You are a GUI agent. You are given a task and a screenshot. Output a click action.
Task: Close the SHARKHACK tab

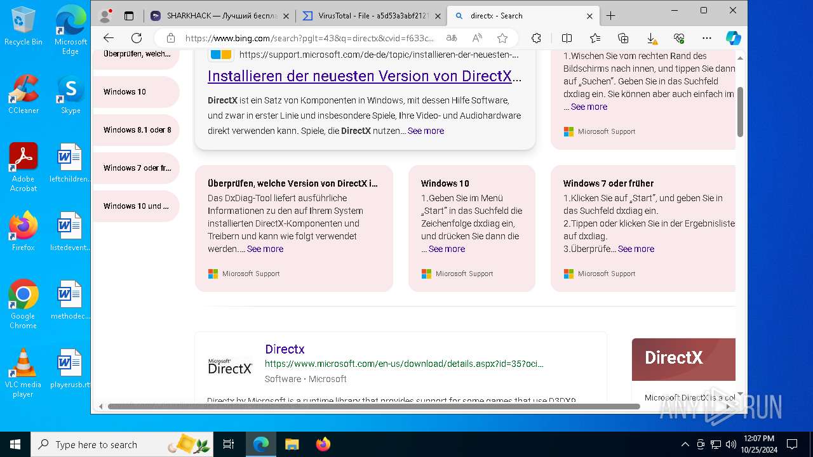click(x=286, y=16)
